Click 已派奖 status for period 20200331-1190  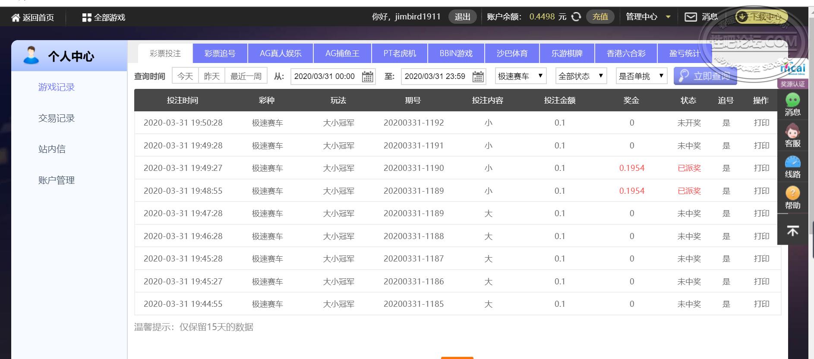point(689,168)
